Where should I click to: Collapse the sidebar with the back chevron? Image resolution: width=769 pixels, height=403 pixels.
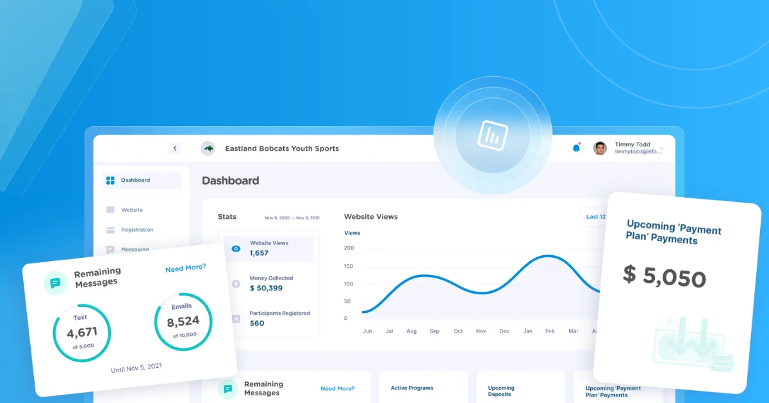[x=175, y=148]
